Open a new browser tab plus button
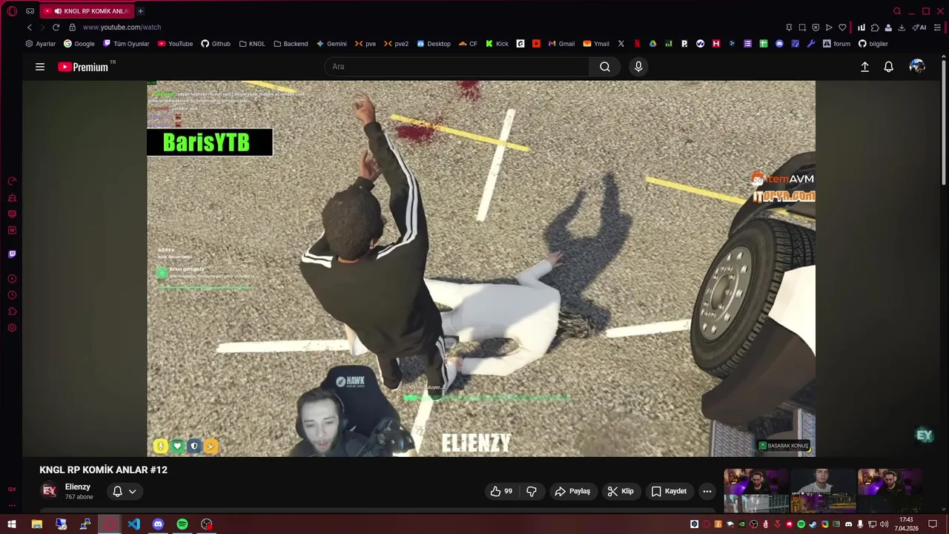The height and width of the screenshot is (534, 949). [140, 11]
